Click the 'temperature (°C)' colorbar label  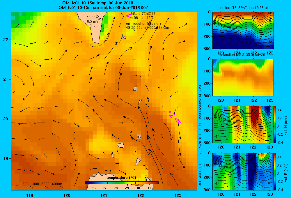121,178
